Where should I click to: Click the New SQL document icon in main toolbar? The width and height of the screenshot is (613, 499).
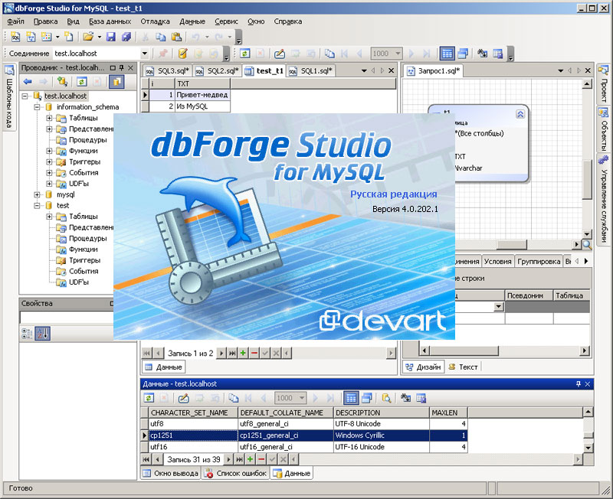pos(15,37)
